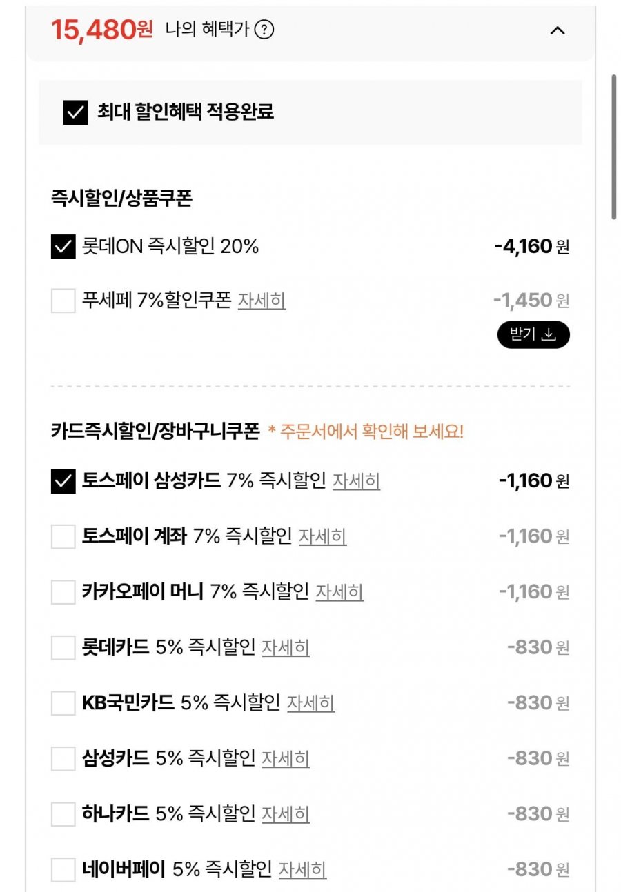621x892 pixels.
Task: Uncheck 토스페이 삼성카드 7% 즉시할인
Action: 63,481
